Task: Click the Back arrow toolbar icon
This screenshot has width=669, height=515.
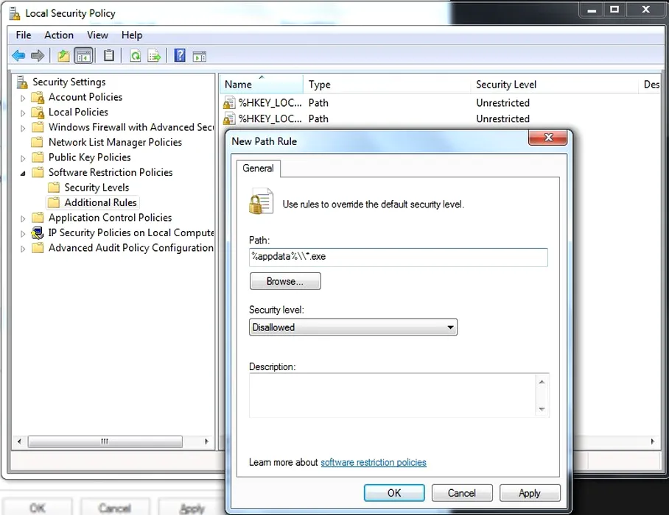Action: (18, 56)
